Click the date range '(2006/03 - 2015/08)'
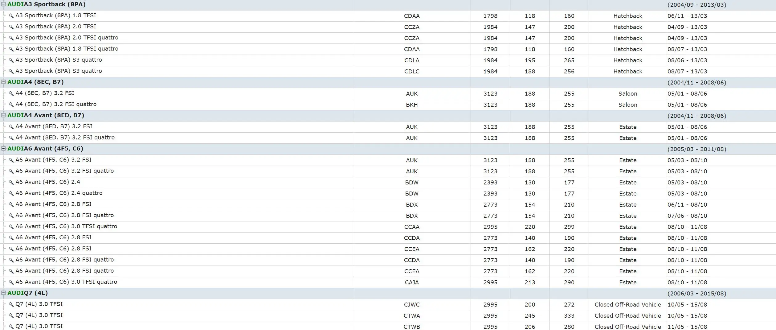 (697, 294)
